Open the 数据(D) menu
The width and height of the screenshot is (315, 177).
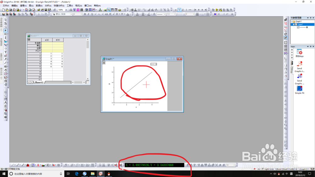pos(39,6)
